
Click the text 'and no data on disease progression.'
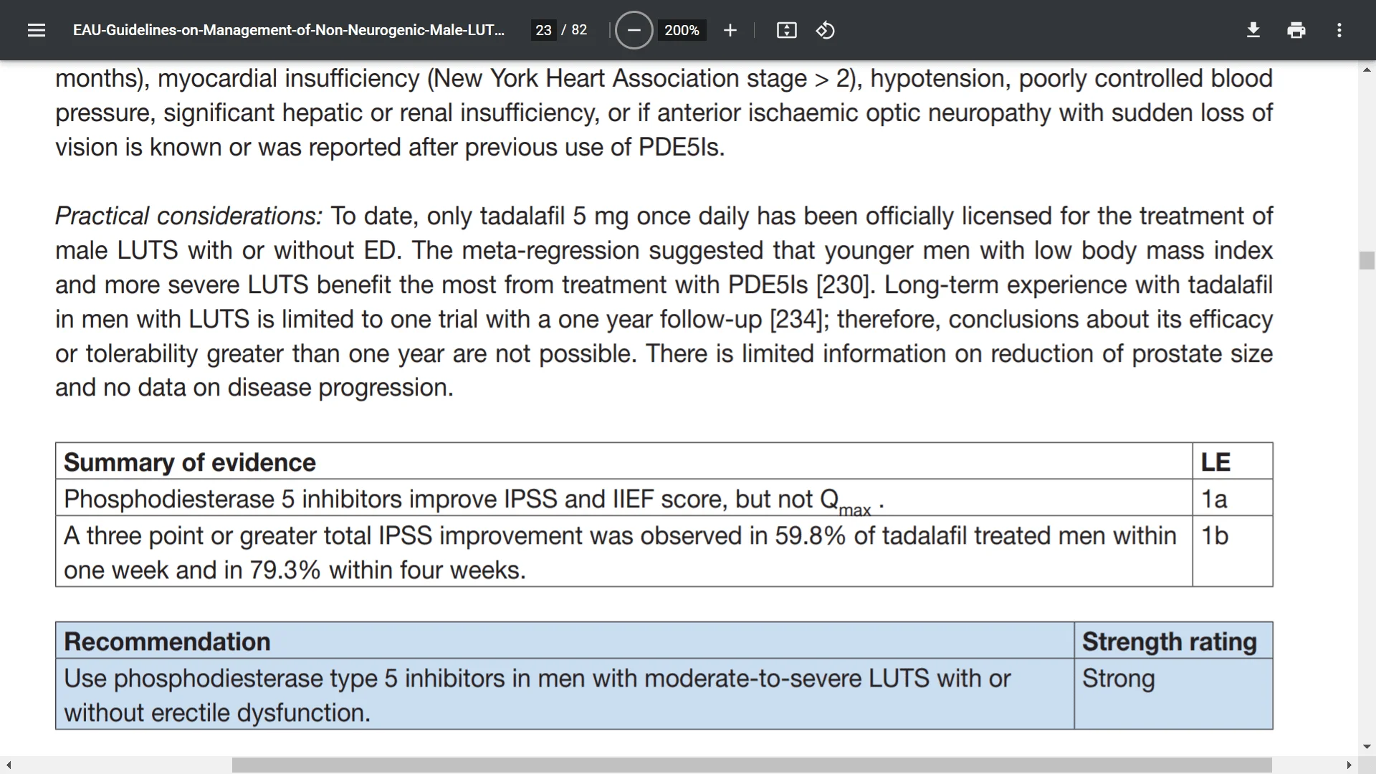click(254, 387)
